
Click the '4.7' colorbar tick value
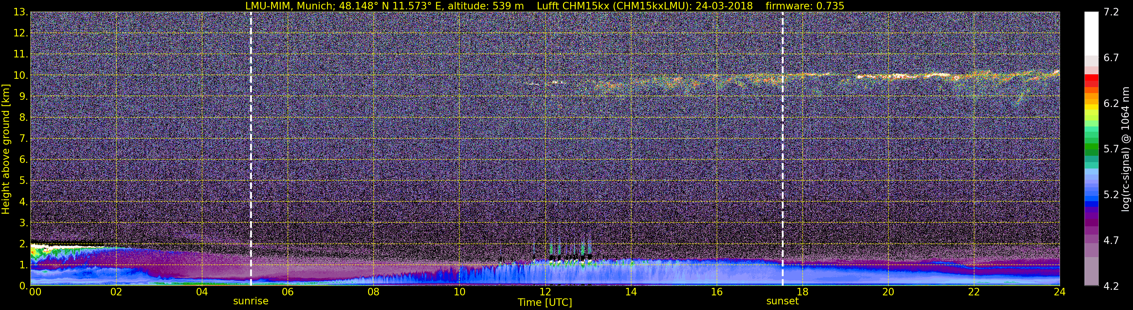(1111, 240)
